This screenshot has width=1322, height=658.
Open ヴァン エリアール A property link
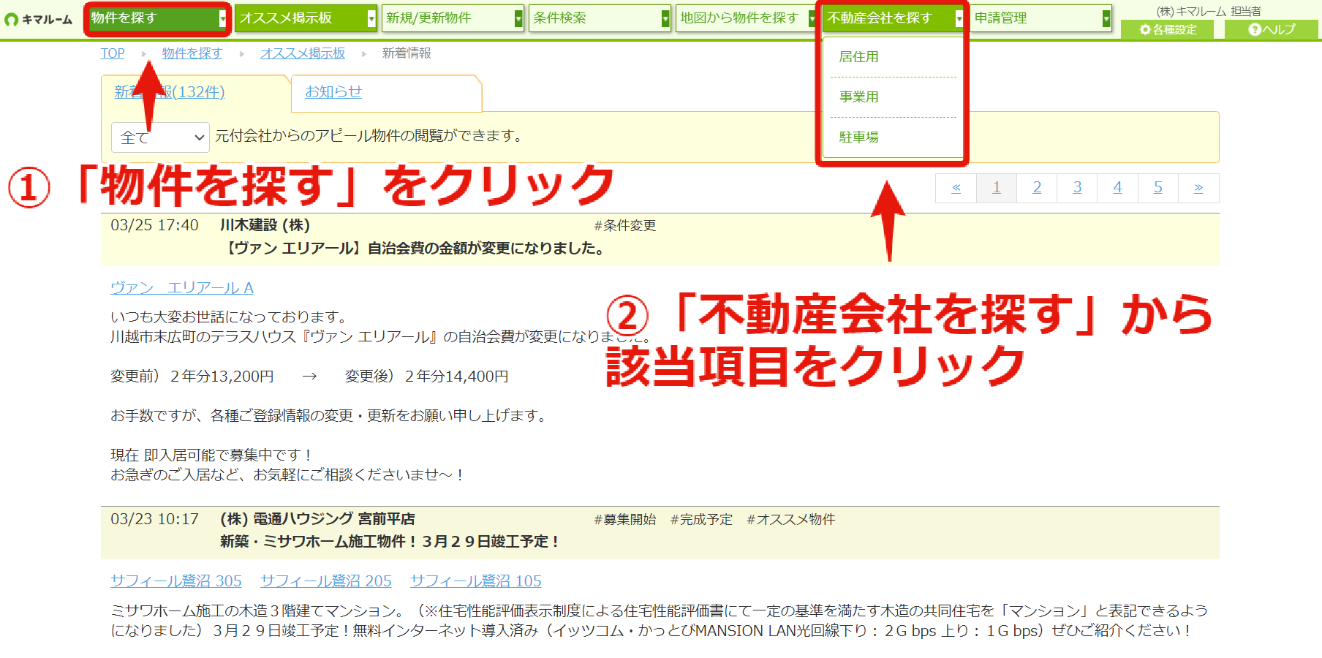[x=182, y=288]
